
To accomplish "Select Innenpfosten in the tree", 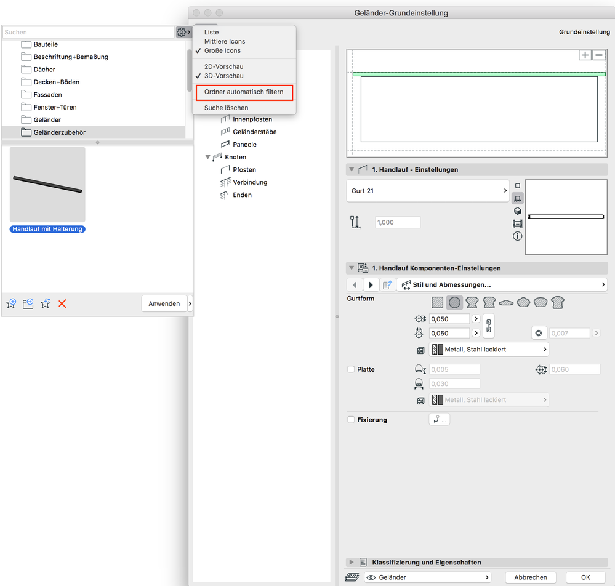I will tap(252, 119).
